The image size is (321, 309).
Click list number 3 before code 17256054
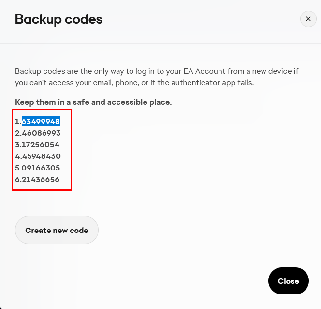(x=17, y=144)
